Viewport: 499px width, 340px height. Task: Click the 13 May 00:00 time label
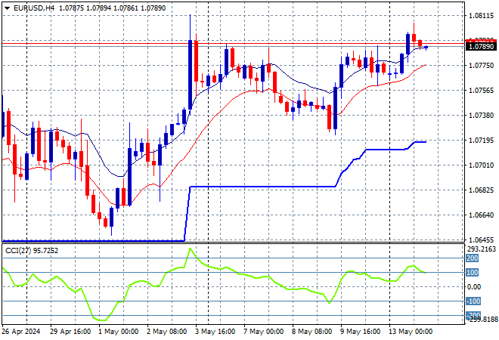(411, 332)
